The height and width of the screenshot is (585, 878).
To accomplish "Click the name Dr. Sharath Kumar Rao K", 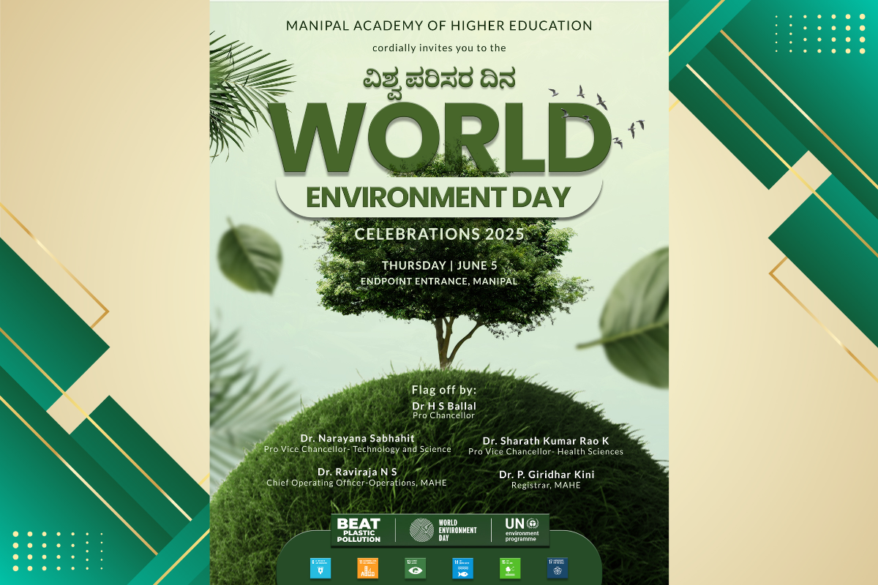I will pos(546,441).
